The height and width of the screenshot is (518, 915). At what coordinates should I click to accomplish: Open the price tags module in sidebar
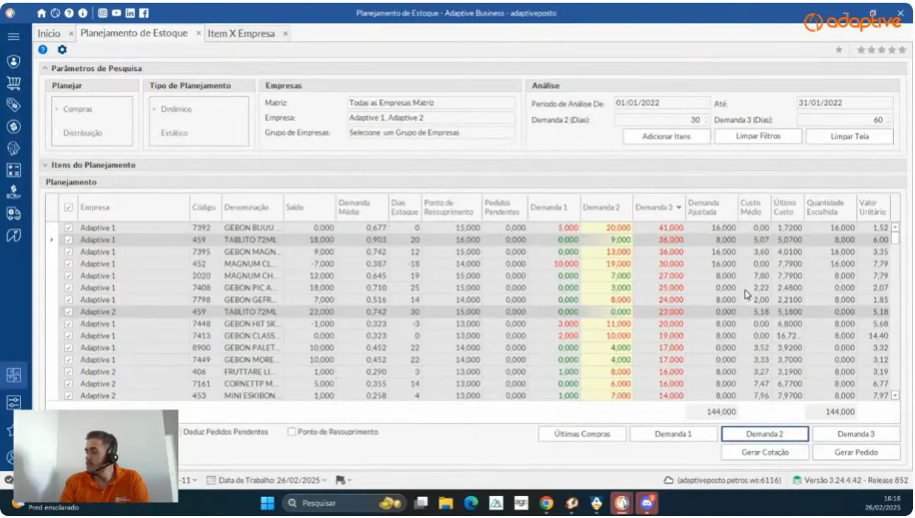pos(13,105)
